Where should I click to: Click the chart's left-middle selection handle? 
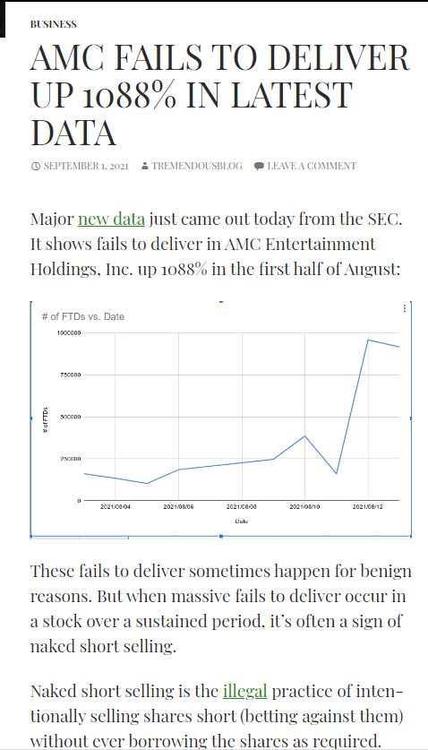click(x=31, y=418)
